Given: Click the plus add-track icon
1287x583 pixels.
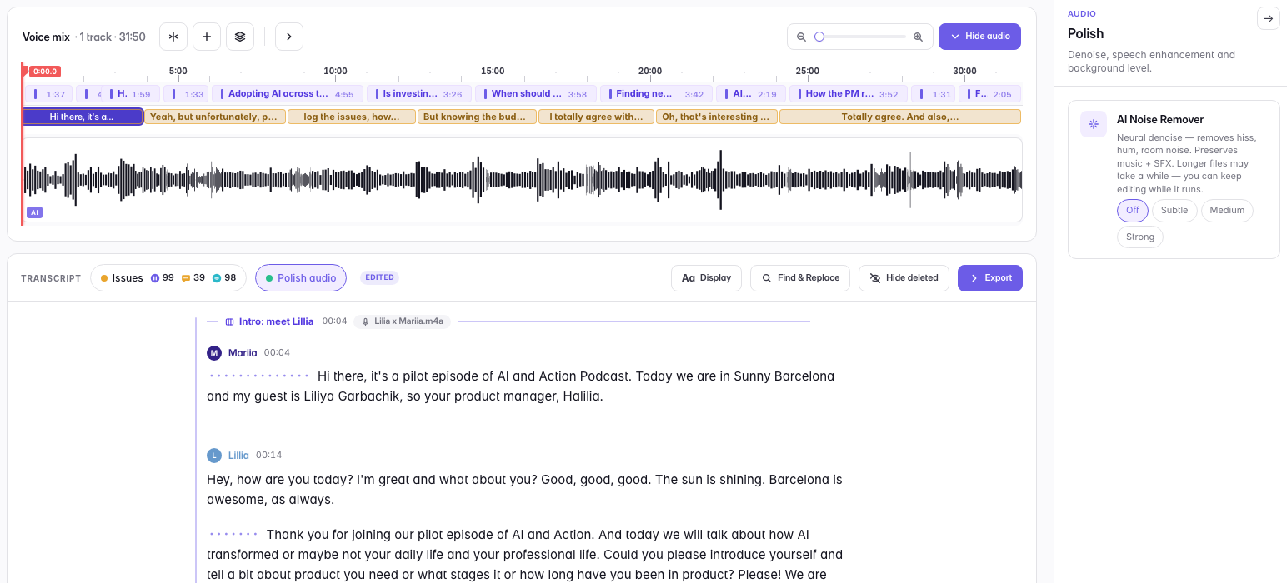Looking at the screenshot, I should pyautogui.click(x=207, y=37).
